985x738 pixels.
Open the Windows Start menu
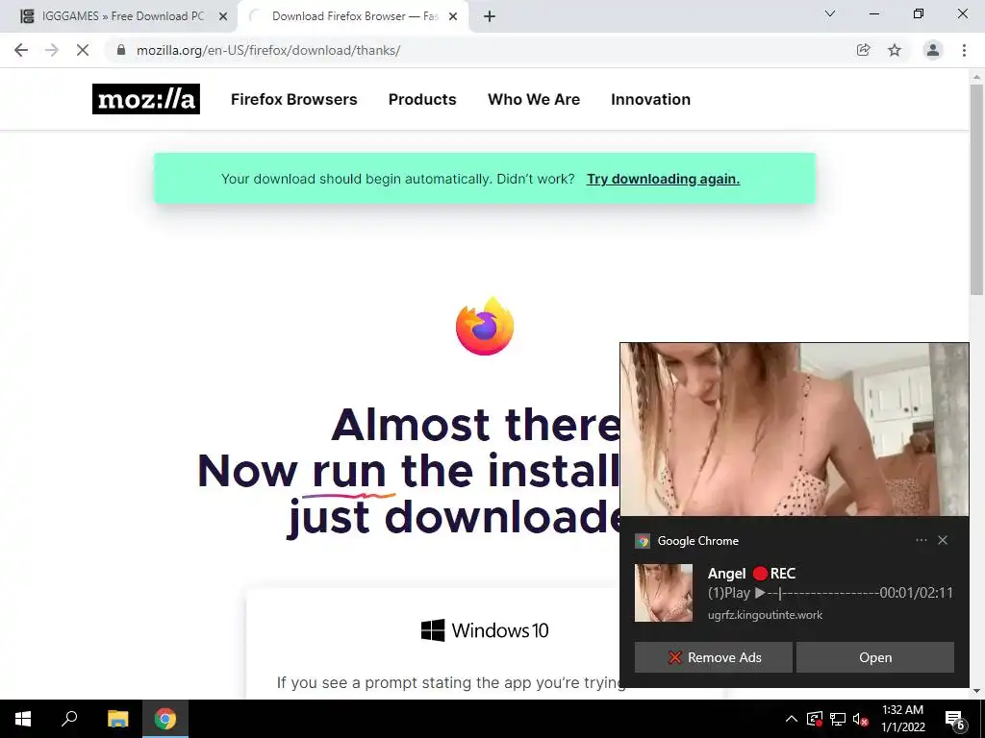coord(23,719)
